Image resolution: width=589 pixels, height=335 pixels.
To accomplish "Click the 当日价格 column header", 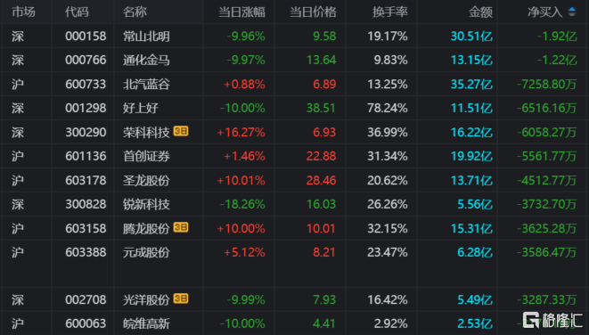I will point(313,12).
